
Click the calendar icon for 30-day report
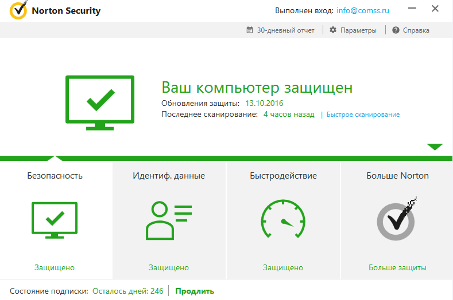point(250,30)
